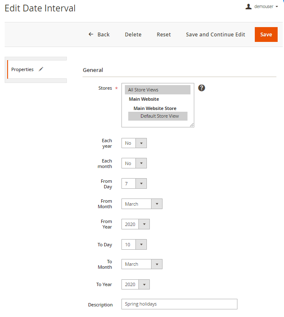
Task: Select All Store Views in Stores list
Action: click(x=157, y=90)
